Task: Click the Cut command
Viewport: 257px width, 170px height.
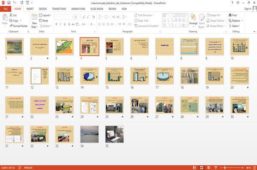Action: [13, 15]
